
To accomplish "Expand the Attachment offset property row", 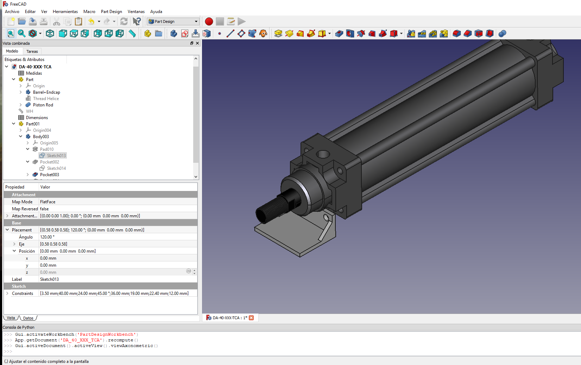I will [7, 216].
